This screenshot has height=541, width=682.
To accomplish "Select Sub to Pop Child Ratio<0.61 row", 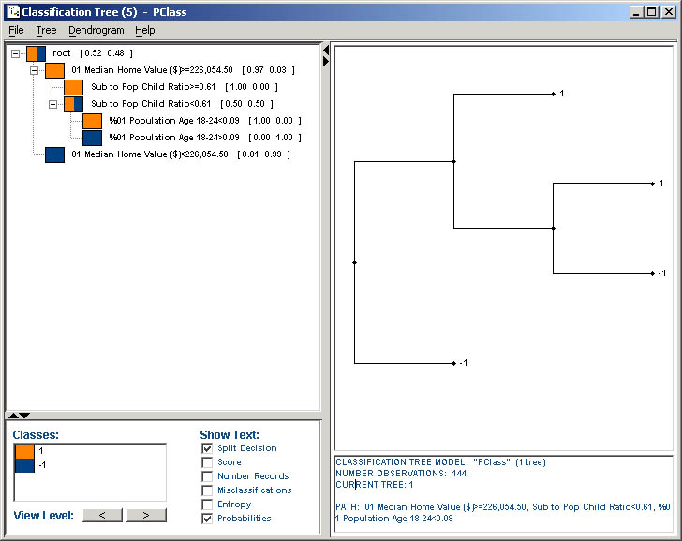I will [x=183, y=104].
